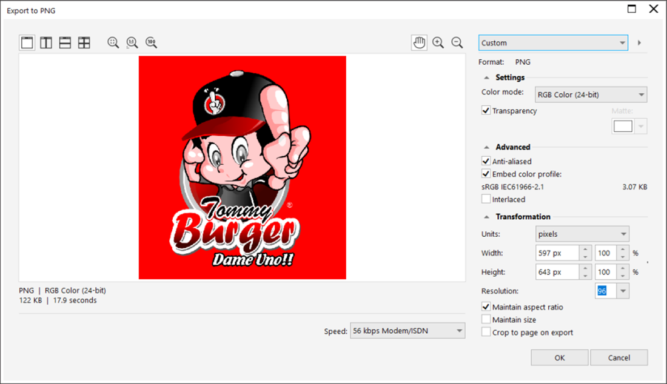Click the zoom to fit icon

coord(113,42)
